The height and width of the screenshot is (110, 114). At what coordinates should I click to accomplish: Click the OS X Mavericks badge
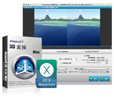click(x=46, y=74)
